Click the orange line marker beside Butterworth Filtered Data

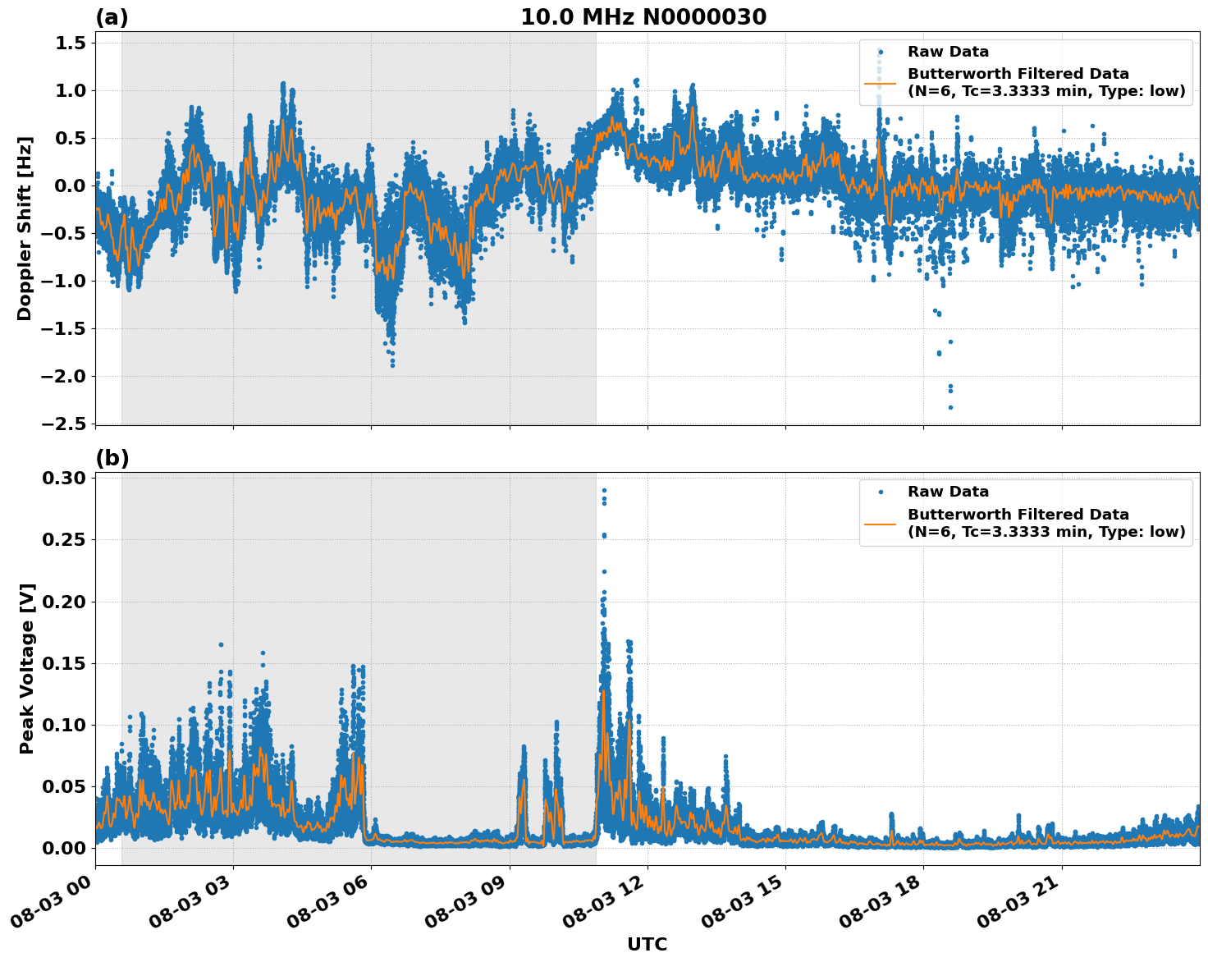tap(882, 85)
